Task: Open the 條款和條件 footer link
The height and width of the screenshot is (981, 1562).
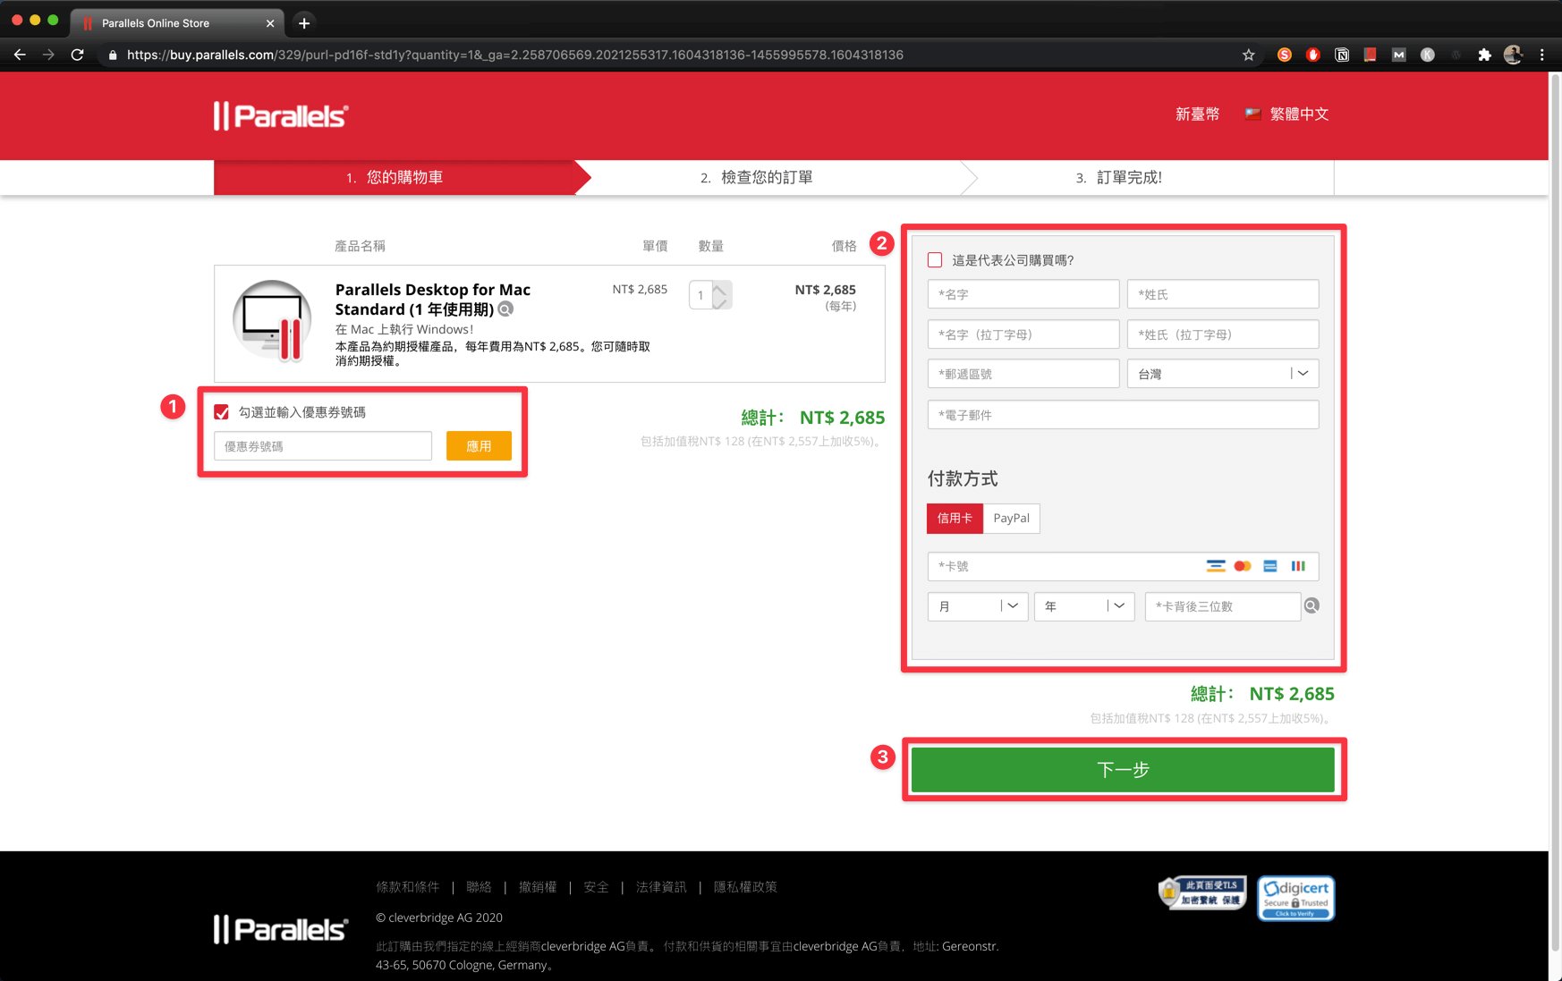Action: [408, 887]
